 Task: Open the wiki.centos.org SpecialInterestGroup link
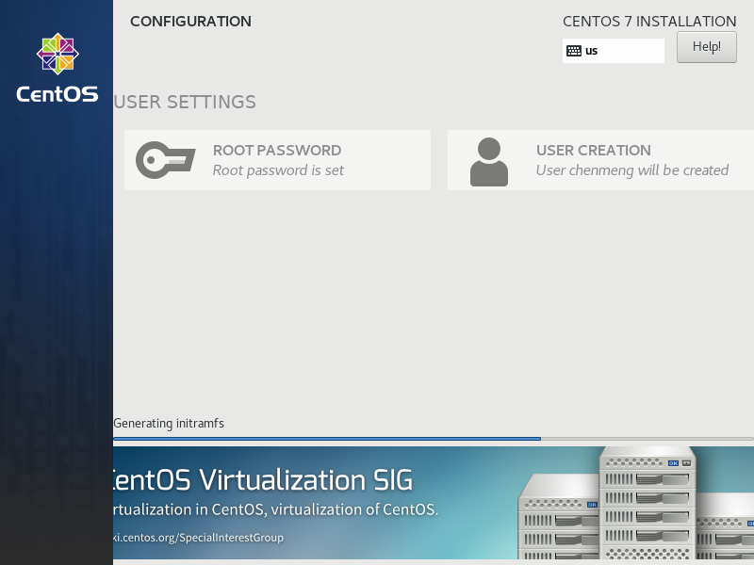(x=200, y=538)
